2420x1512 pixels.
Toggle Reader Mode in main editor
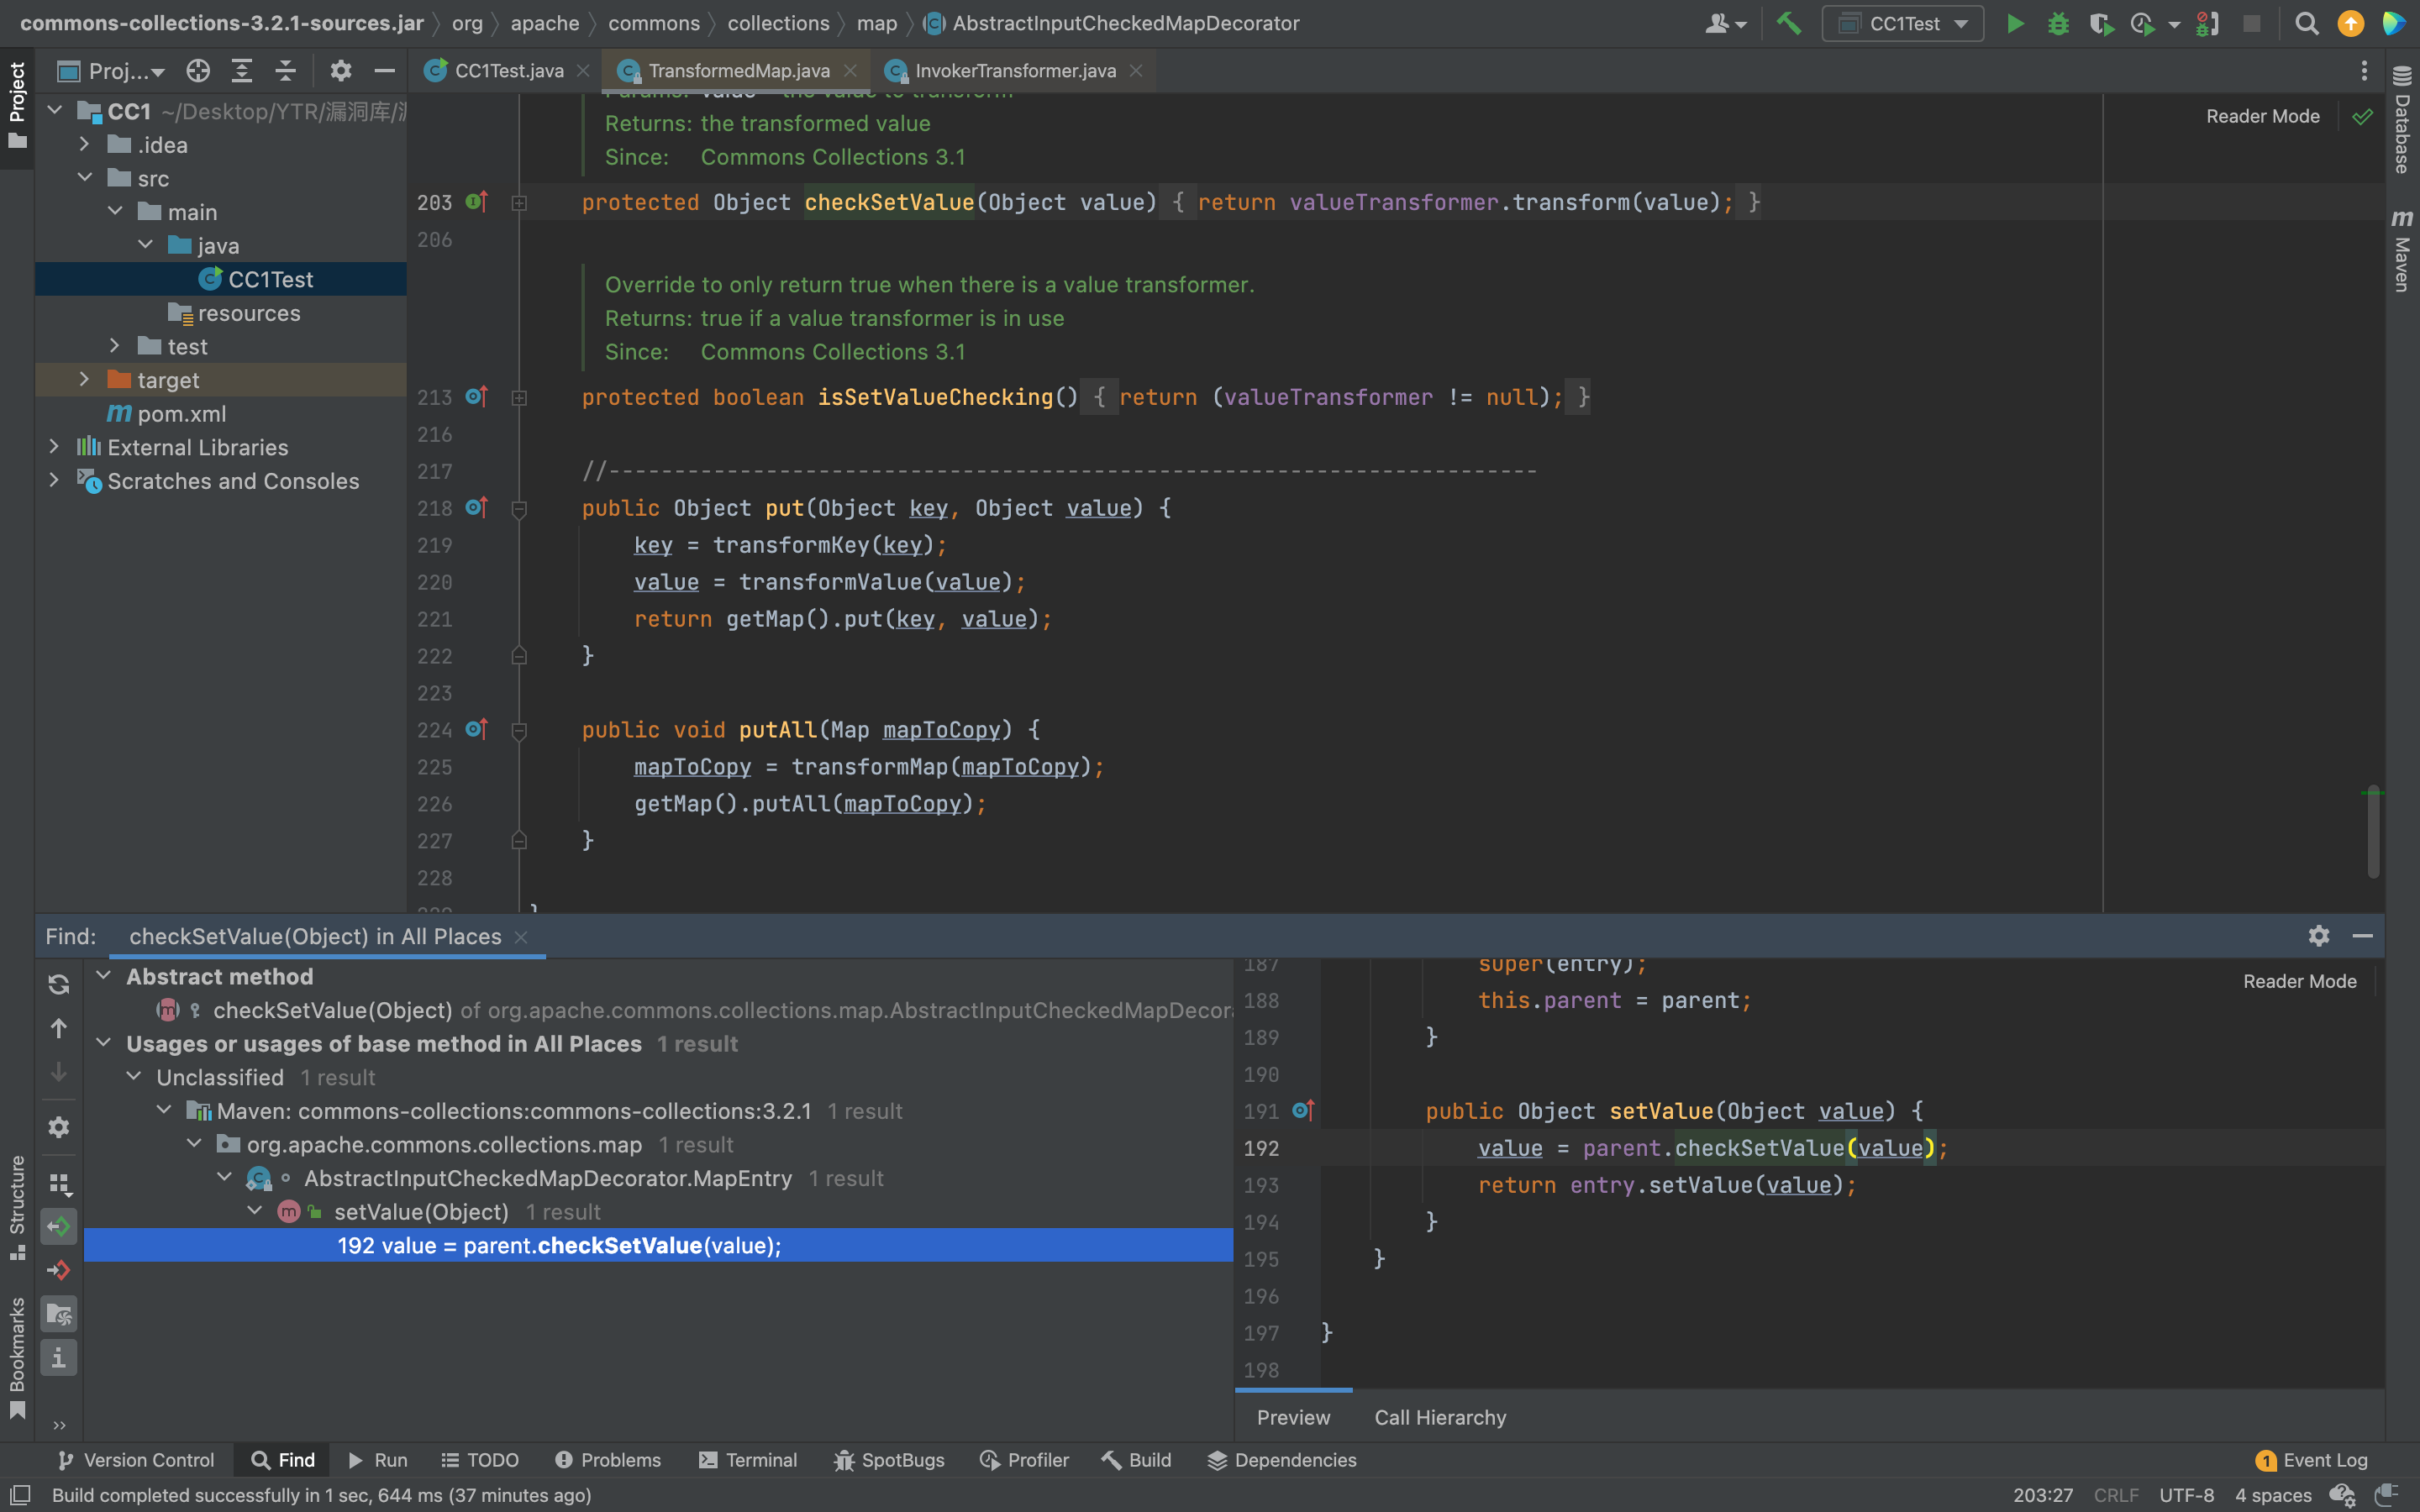(x=2262, y=116)
